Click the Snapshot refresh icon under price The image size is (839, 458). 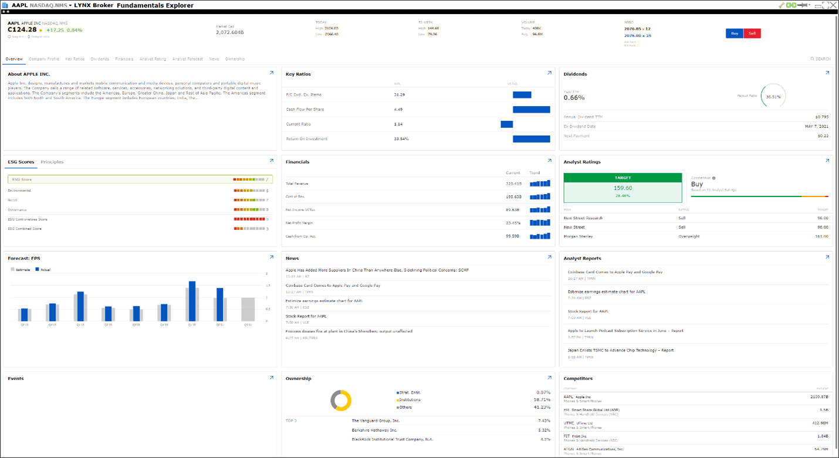[9, 36]
